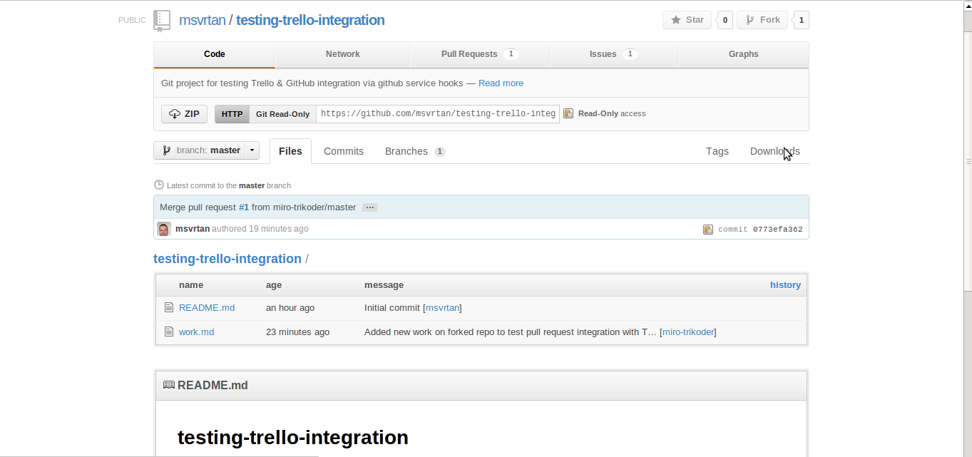The width and height of the screenshot is (972, 457).
Task: Click the file icon for work.md row
Action: click(x=169, y=332)
